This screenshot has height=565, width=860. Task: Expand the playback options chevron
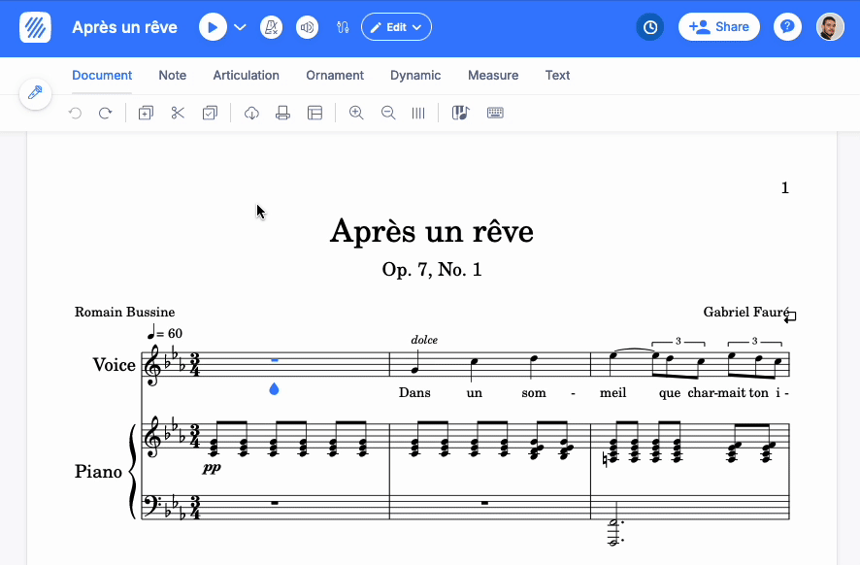[x=240, y=27]
